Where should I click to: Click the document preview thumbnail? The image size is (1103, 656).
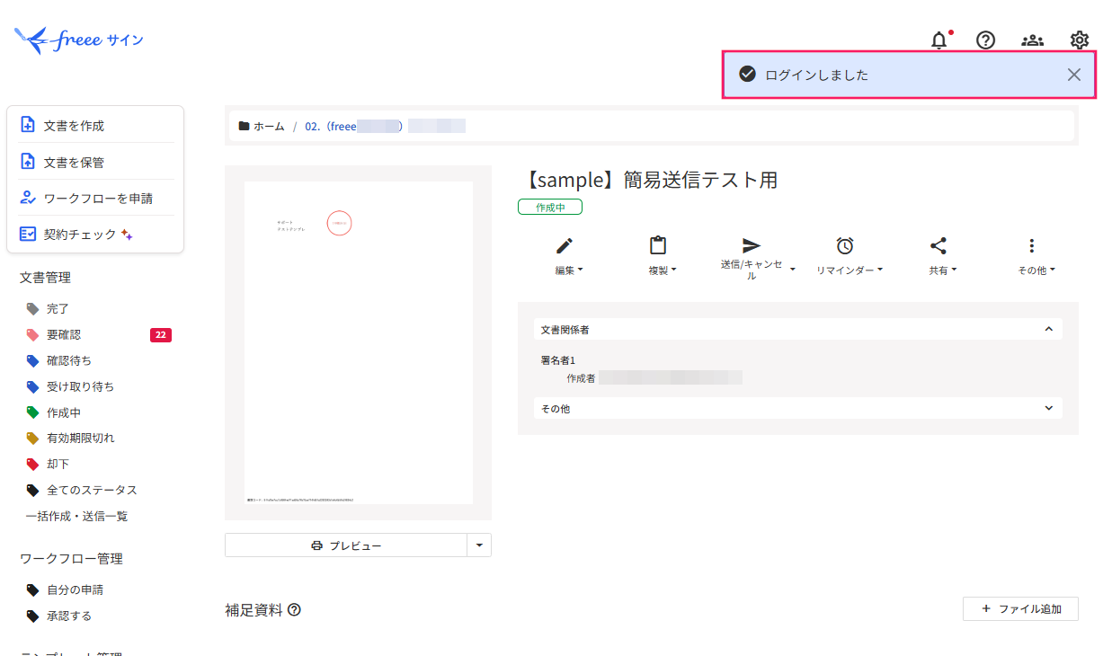pyautogui.click(x=358, y=342)
